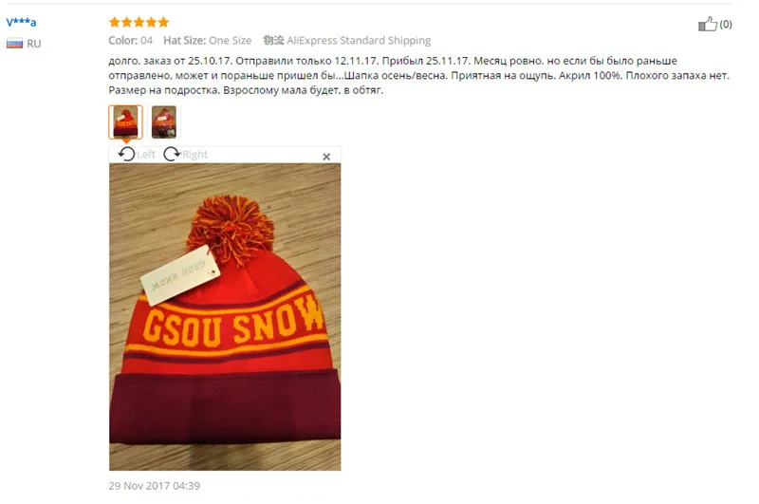Select the second hat photo thumbnail
The height and width of the screenshot is (504, 759).
click(x=163, y=122)
